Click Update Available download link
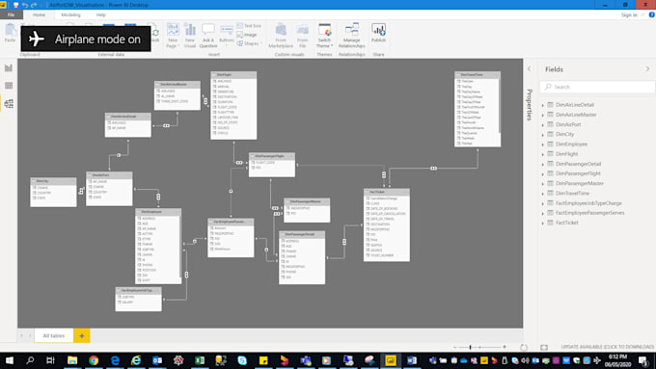The width and height of the screenshot is (656, 369). 608,347
